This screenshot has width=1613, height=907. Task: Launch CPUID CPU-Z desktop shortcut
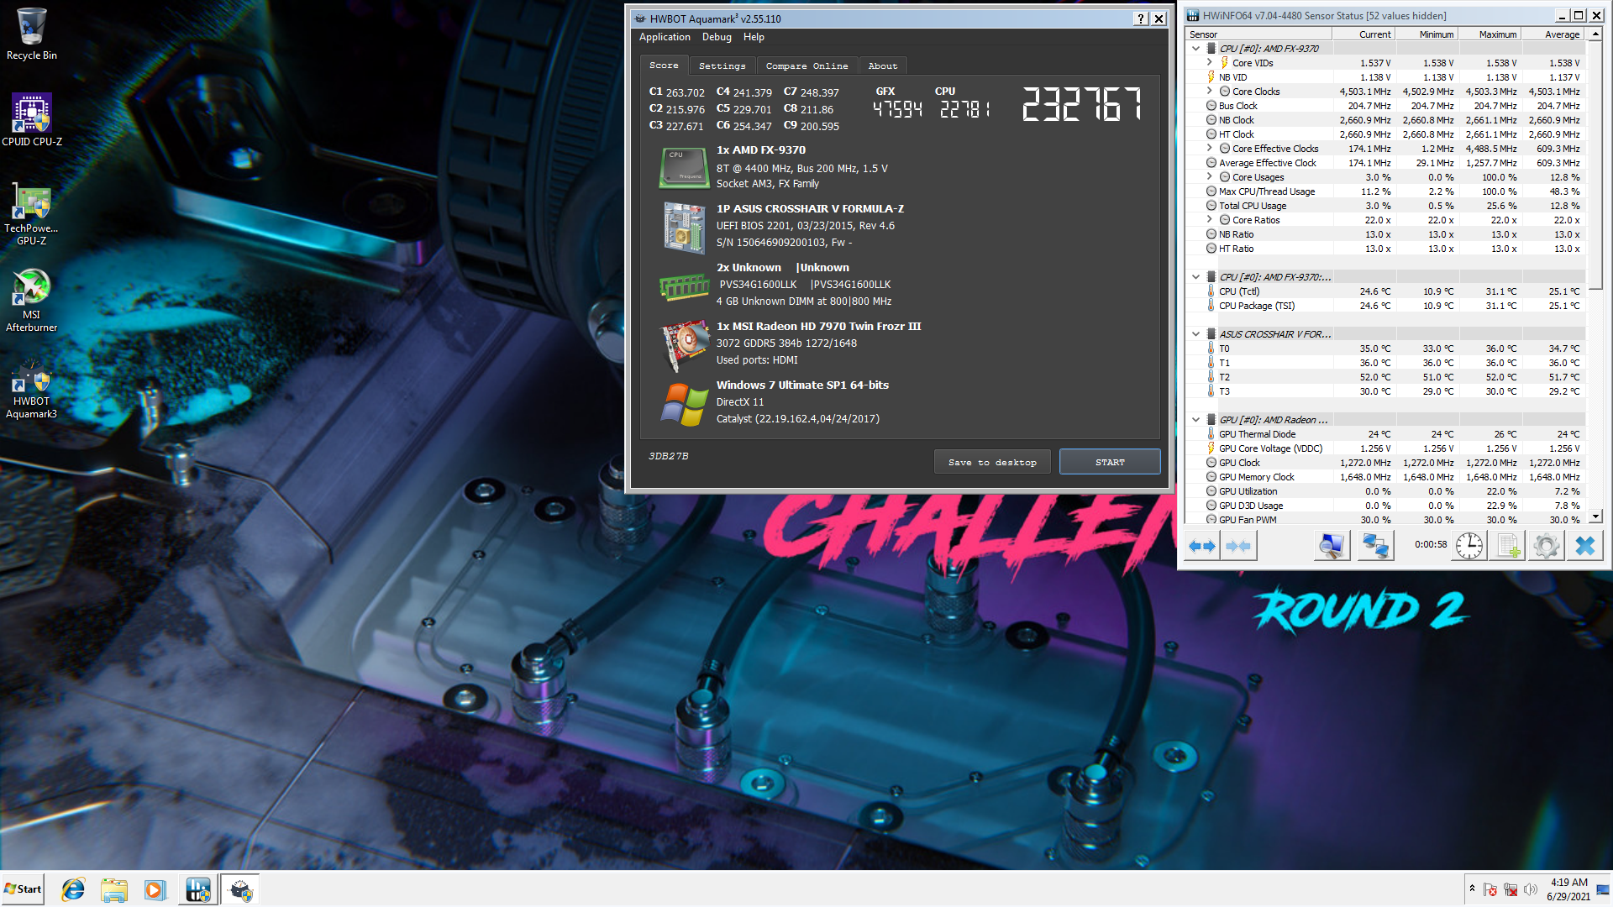click(x=32, y=119)
